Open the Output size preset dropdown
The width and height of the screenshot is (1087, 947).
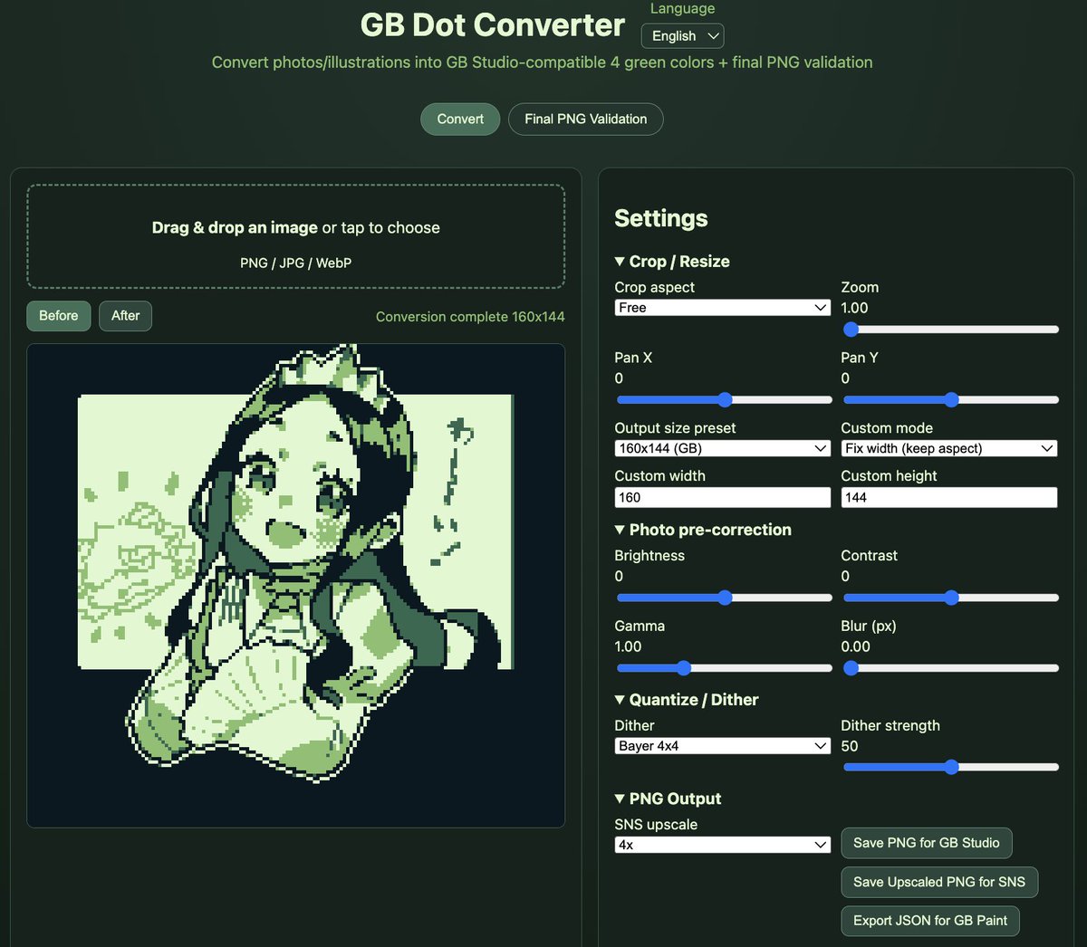(x=723, y=448)
